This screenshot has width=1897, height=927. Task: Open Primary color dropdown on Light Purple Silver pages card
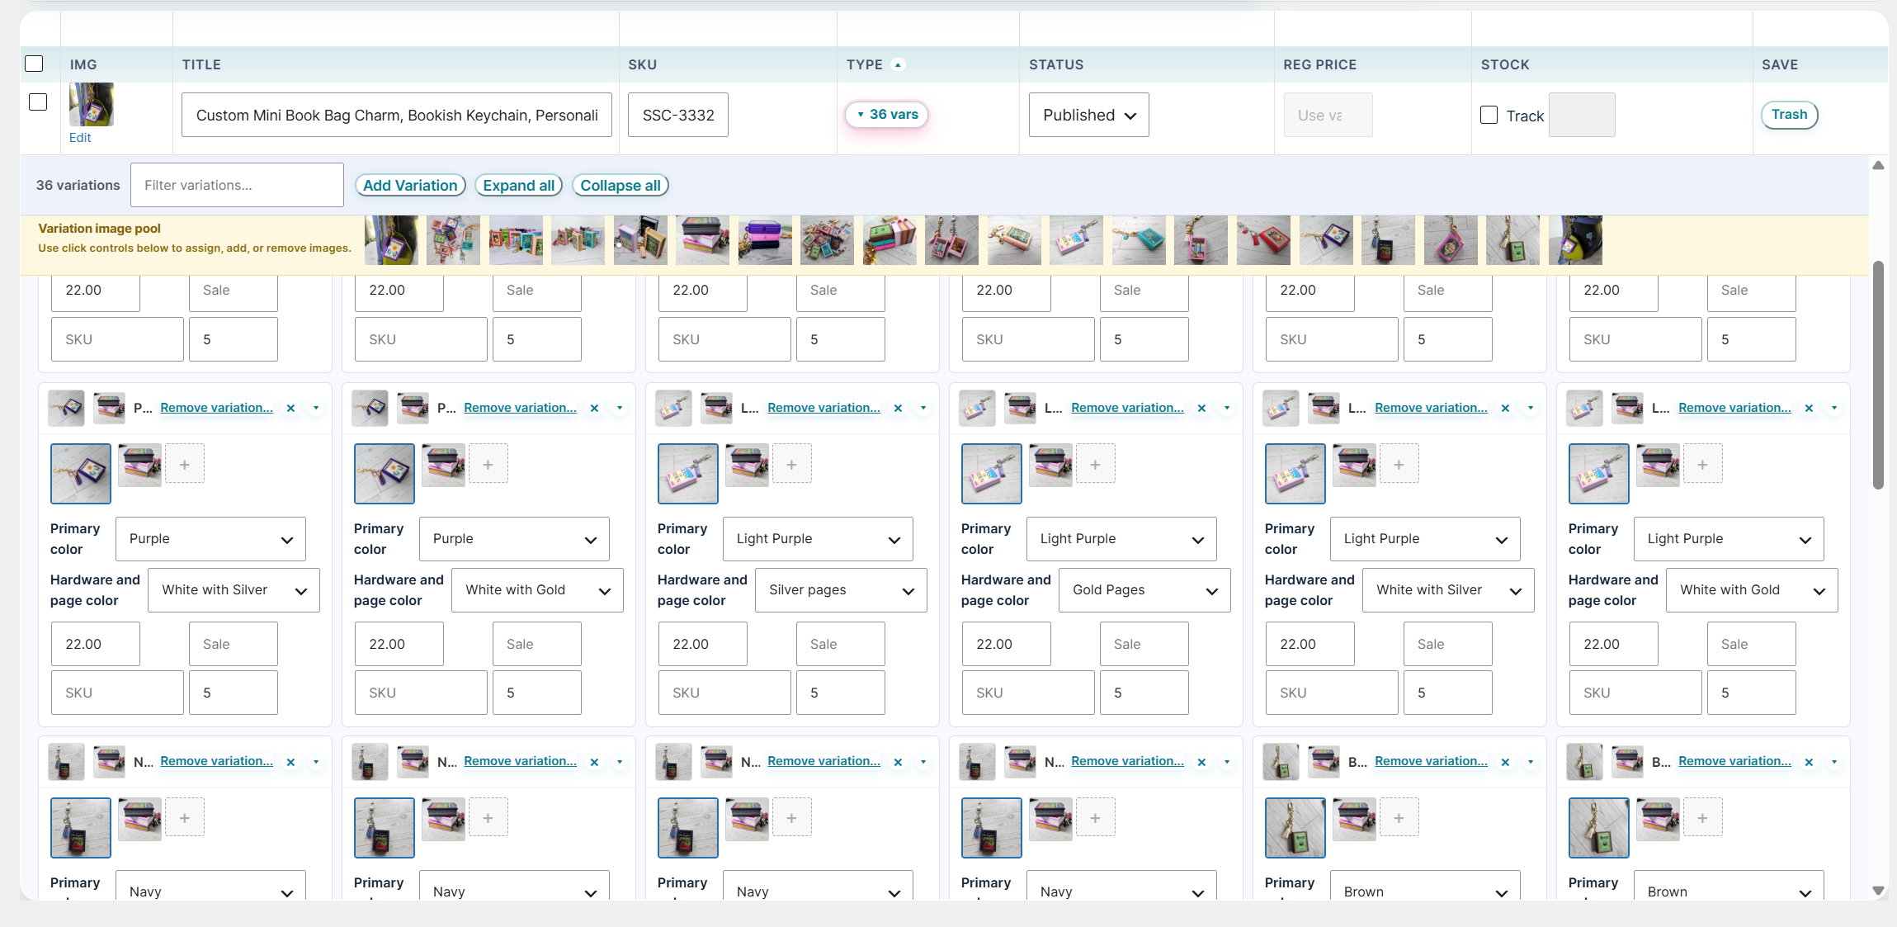pos(818,539)
